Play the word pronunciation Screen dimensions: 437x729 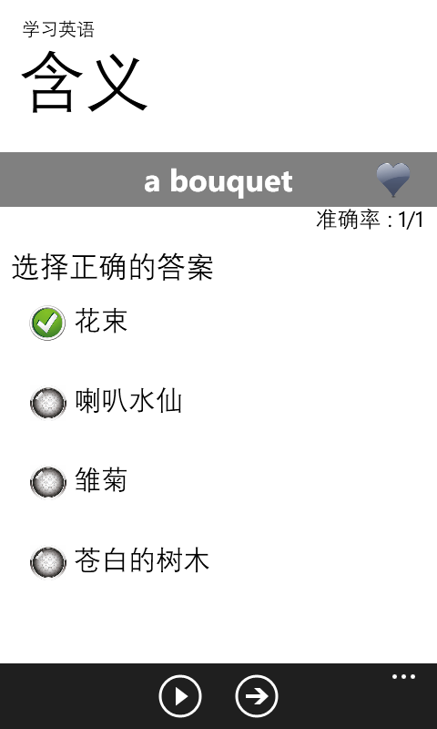tap(180, 696)
